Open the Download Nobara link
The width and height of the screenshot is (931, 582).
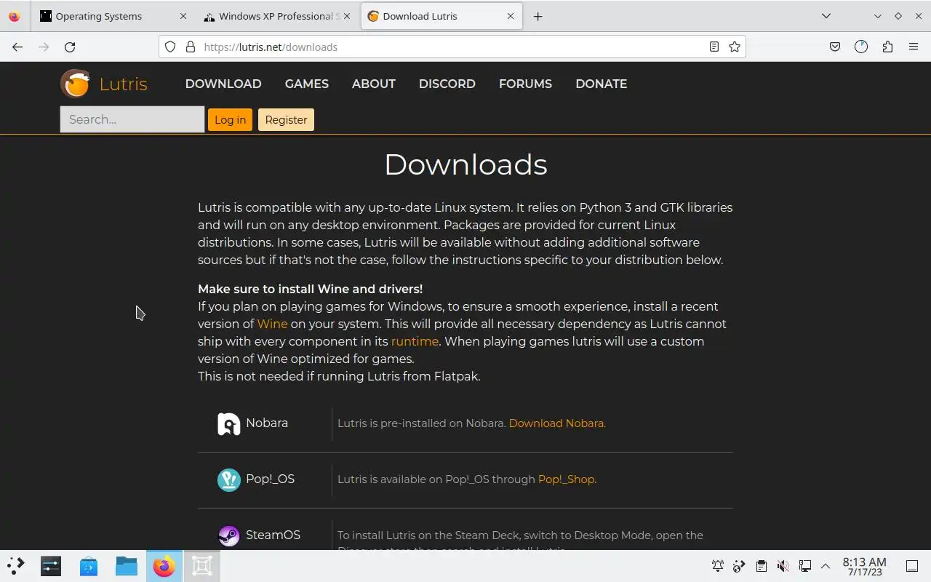click(x=556, y=423)
